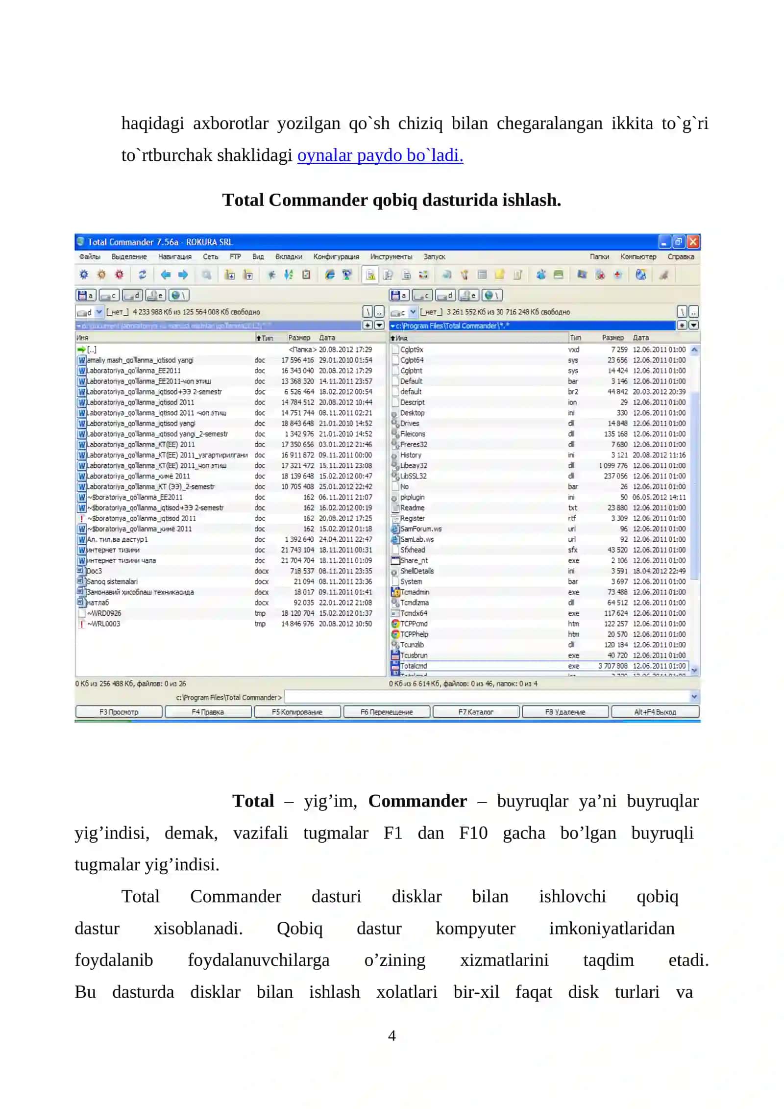Open right panel directory history arrow
The width and height of the screenshot is (784, 1109).
pos(693,325)
